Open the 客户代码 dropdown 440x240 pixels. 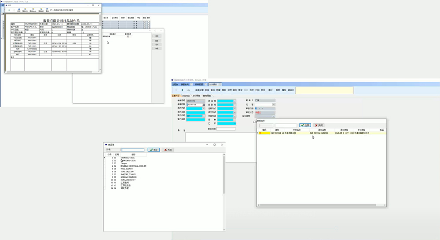point(203,116)
